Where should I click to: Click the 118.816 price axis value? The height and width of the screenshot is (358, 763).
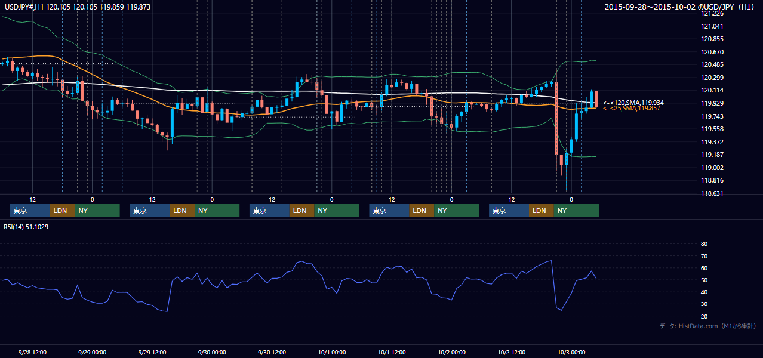coord(713,180)
